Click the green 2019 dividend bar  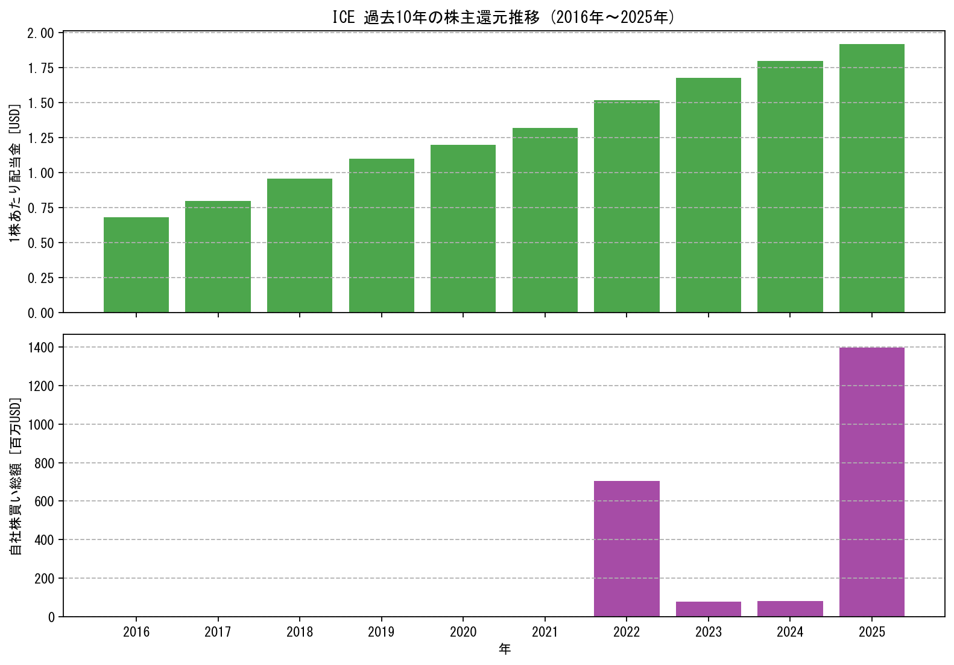[382, 236]
